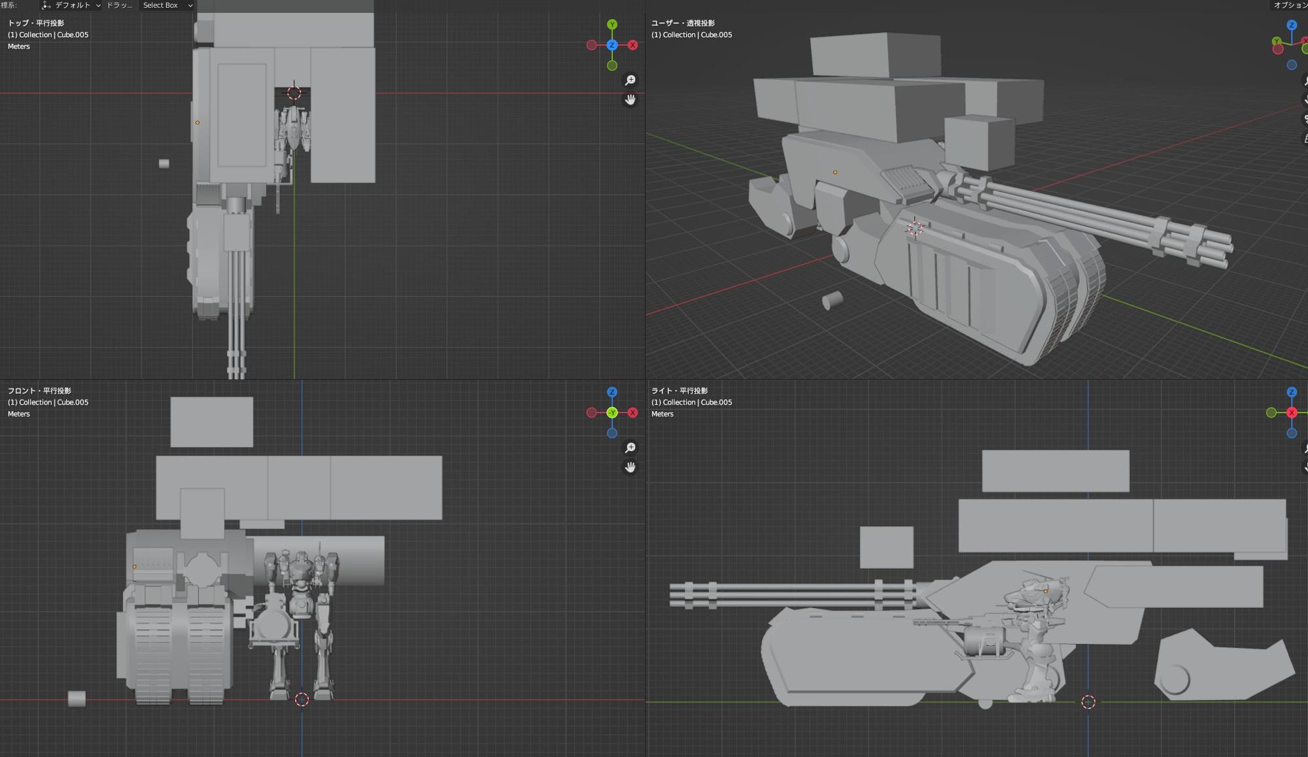Select the small cube in top view

164,163
